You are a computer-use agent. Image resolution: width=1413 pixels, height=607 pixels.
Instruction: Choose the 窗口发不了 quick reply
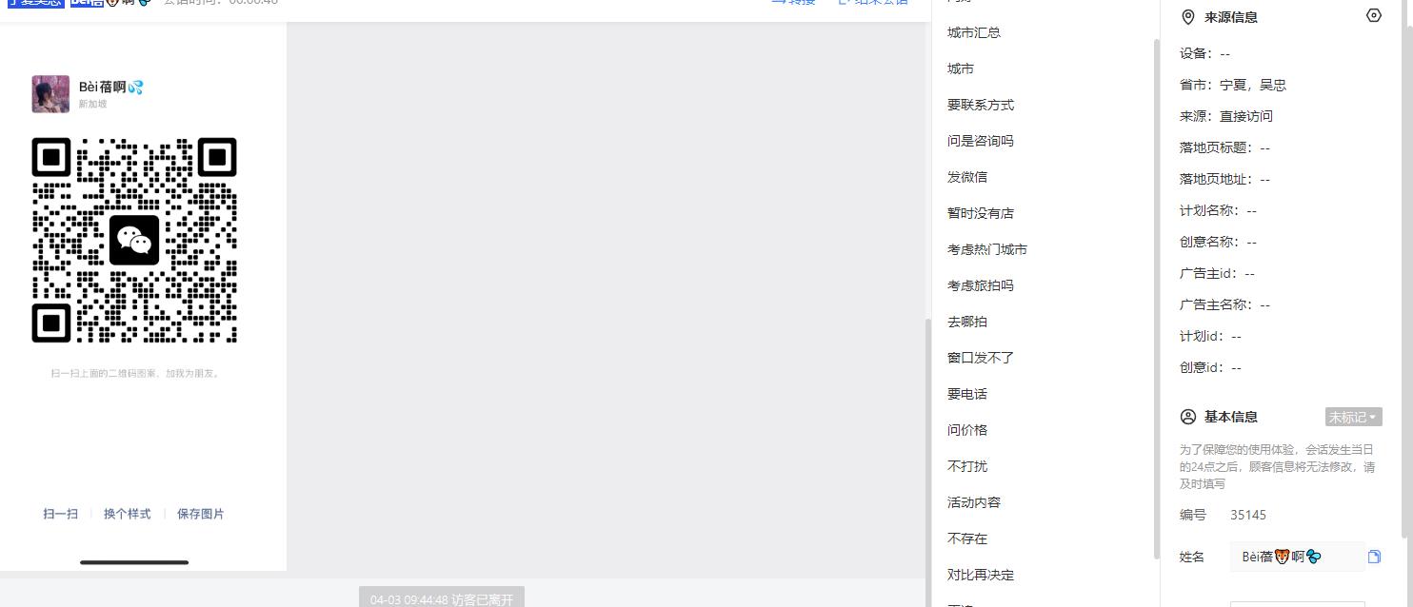click(981, 358)
